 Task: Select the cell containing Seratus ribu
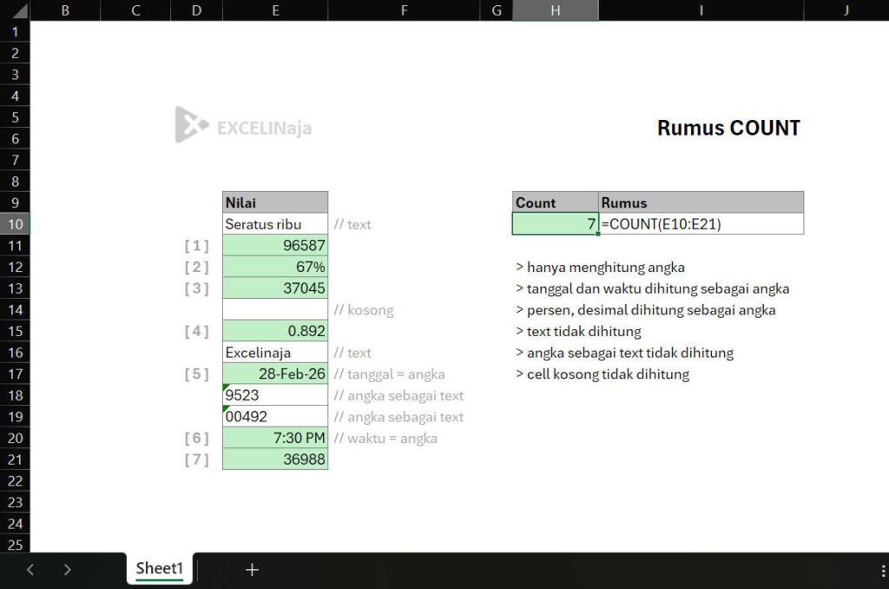275,223
